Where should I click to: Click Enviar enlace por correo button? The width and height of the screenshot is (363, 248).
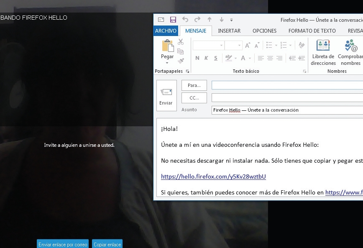pyautogui.click(x=63, y=244)
